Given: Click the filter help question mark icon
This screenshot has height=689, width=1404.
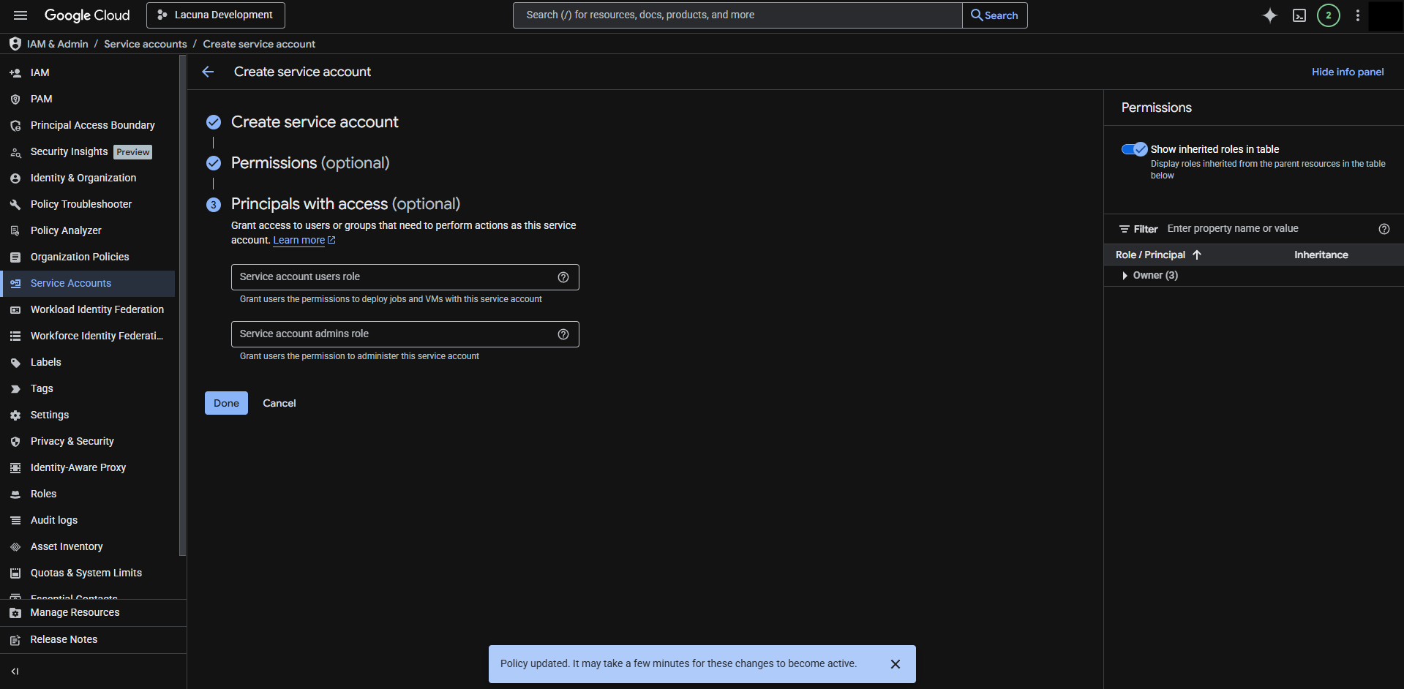Looking at the screenshot, I should click(x=1384, y=229).
